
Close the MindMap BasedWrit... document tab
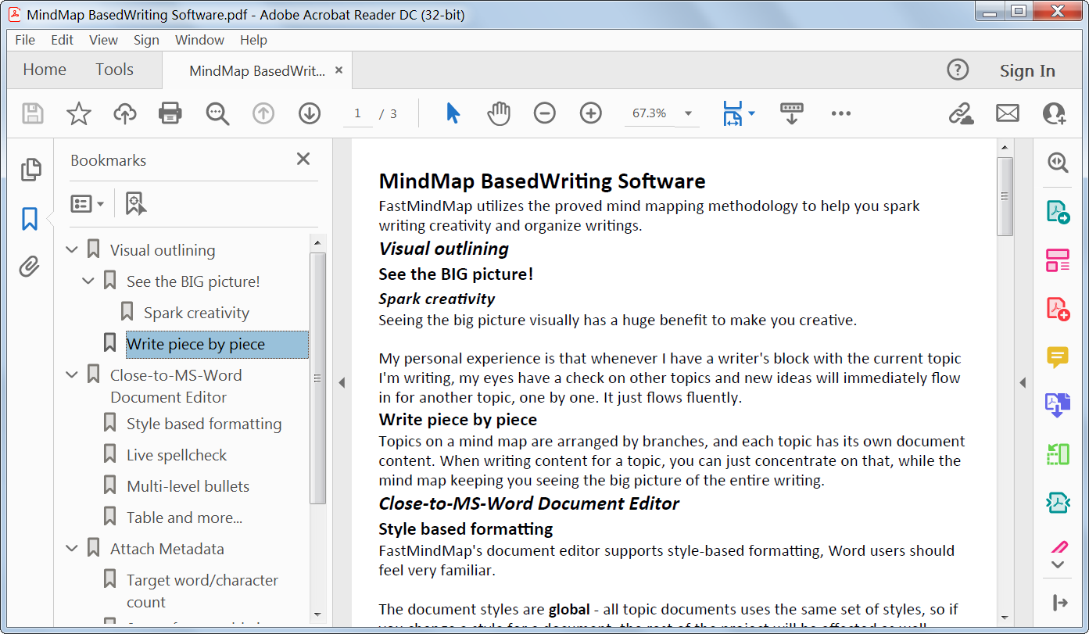[x=339, y=70]
